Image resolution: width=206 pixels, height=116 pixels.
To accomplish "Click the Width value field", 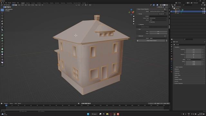I will coord(158,32).
